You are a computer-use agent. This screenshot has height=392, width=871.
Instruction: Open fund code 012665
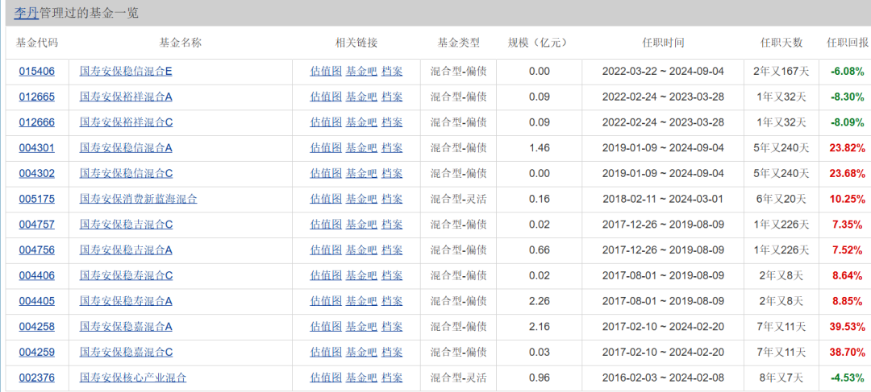pyautogui.click(x=36, y=97)
